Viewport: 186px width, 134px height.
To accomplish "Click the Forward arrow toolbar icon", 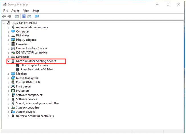I will point(9,16).
